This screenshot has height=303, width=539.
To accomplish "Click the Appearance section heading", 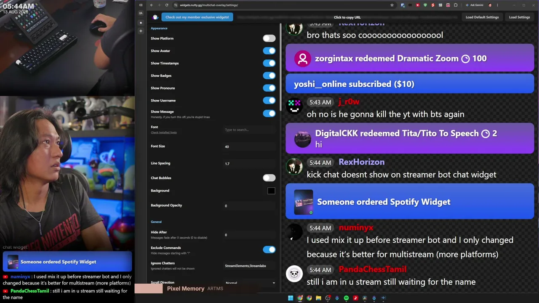I will pos(159,28).
